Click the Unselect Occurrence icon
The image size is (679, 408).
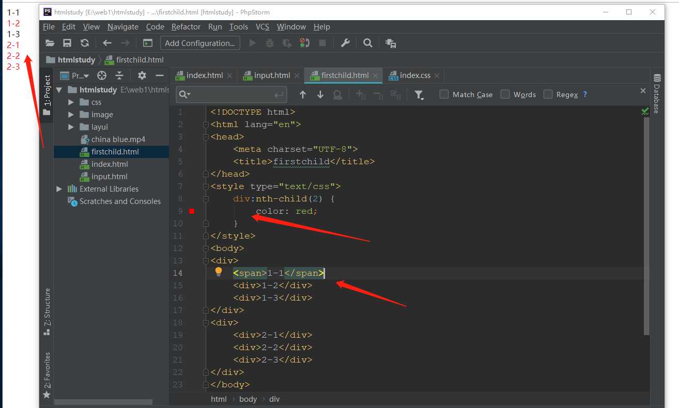378,95
